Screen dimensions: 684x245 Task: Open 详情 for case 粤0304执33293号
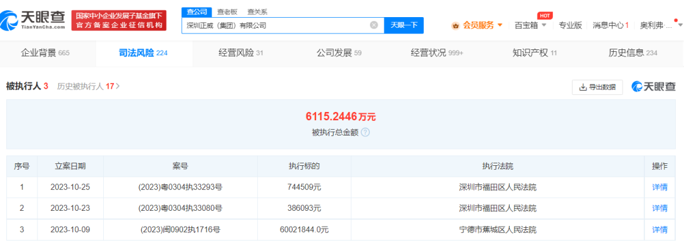pyautogui.click(x=659, y=187)
